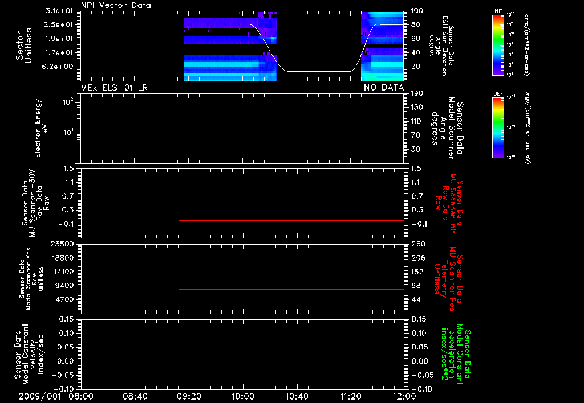Viewport: 584px width, 403px height.
Task: Click the red 'MU Scanner Pos Telemetry' label
Action: [x=449, y=279]
